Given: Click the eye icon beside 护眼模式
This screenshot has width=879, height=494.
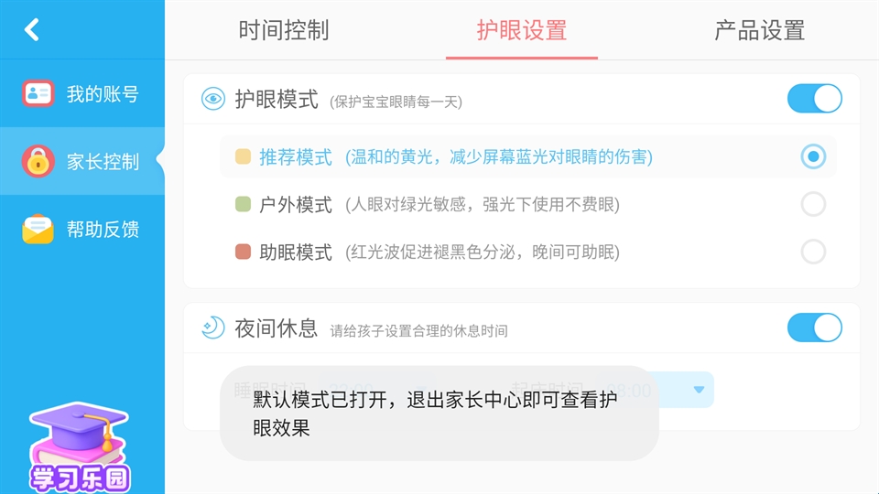Looking at the screenshot, I should [x=213, y=99].
